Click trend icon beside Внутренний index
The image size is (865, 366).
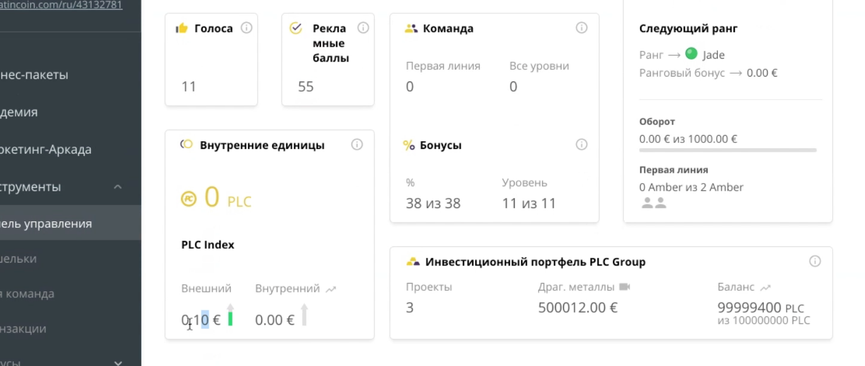tap(331, 289)
